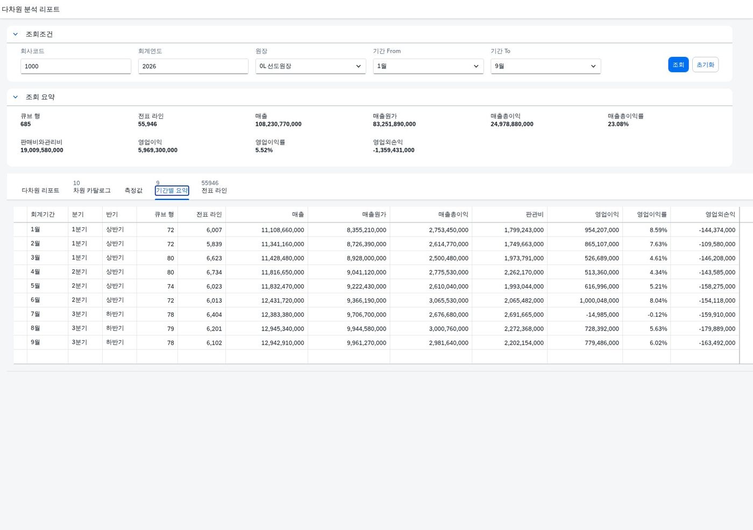Focus the 회사코드 input field
Viewport: 753px width, 530px height.
76,66
